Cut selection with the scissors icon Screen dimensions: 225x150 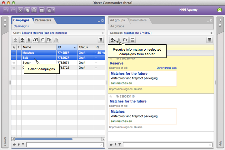(x=20, y=10)
